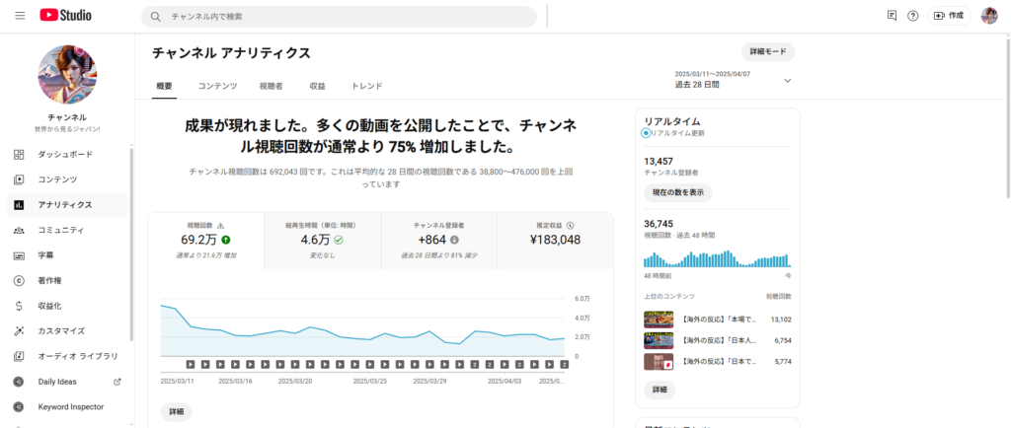
Task: Open the help question mark icon
Action: [912, 16]
